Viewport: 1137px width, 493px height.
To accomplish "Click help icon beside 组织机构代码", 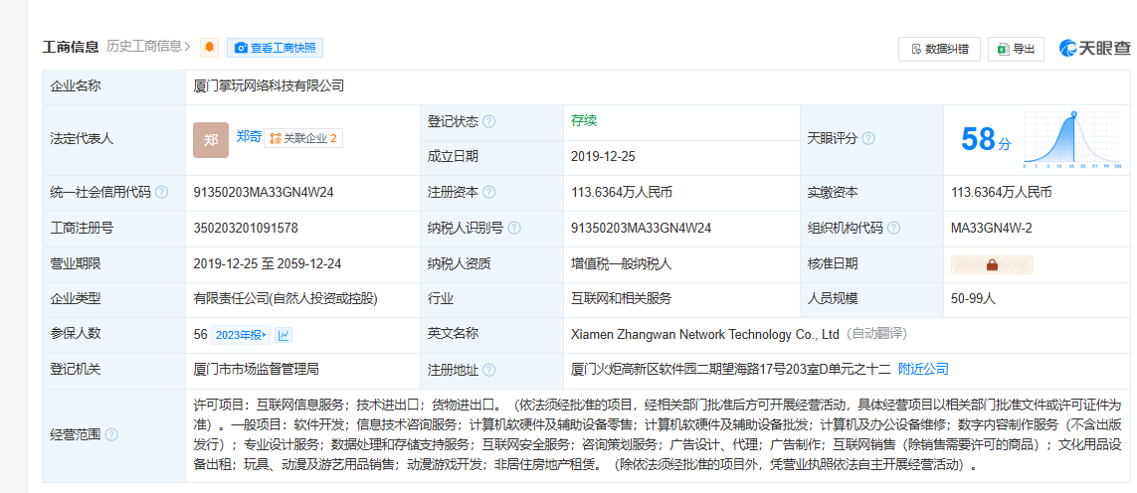I will point(893,229).
